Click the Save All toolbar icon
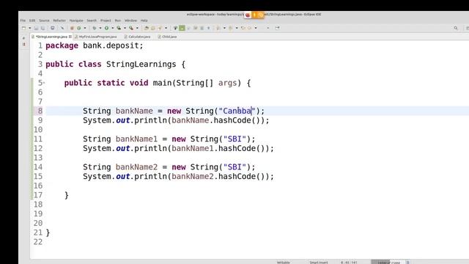This screenshot has height=264, width=469. [43, 28]
